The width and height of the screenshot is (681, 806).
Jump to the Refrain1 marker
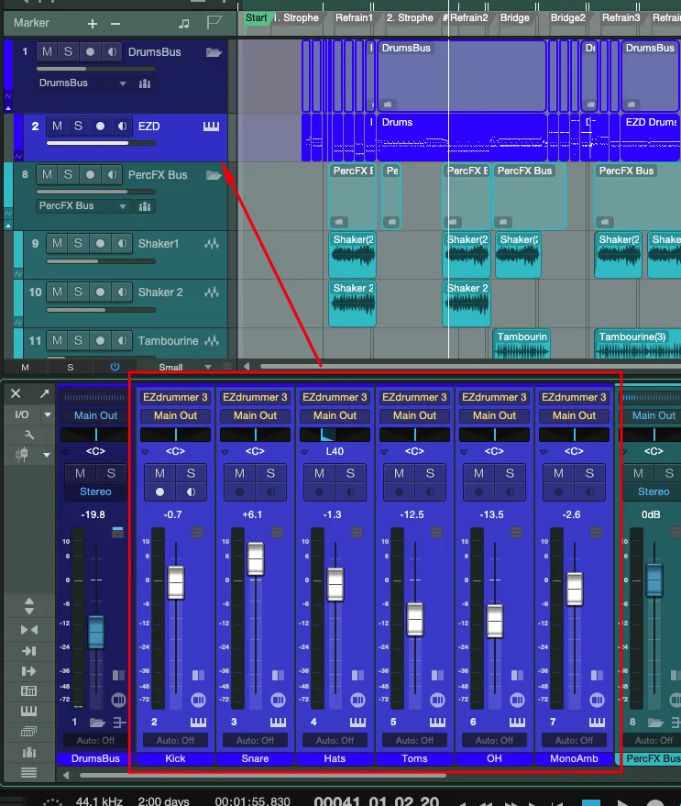(x=354, y=18)
